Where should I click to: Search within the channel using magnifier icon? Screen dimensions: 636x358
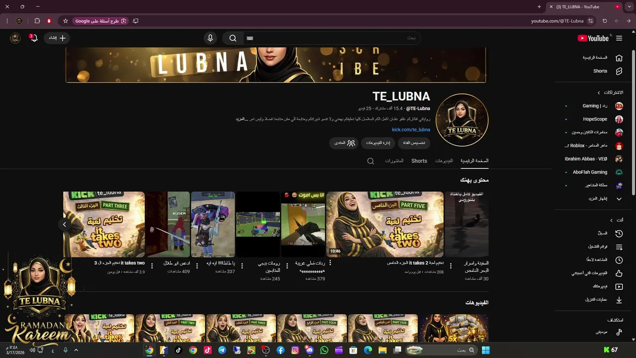coord(371,161)
